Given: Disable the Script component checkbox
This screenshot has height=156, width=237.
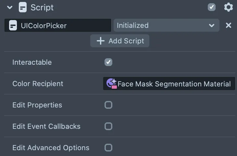Looking at the screenshot, I should tap(212, 7).
